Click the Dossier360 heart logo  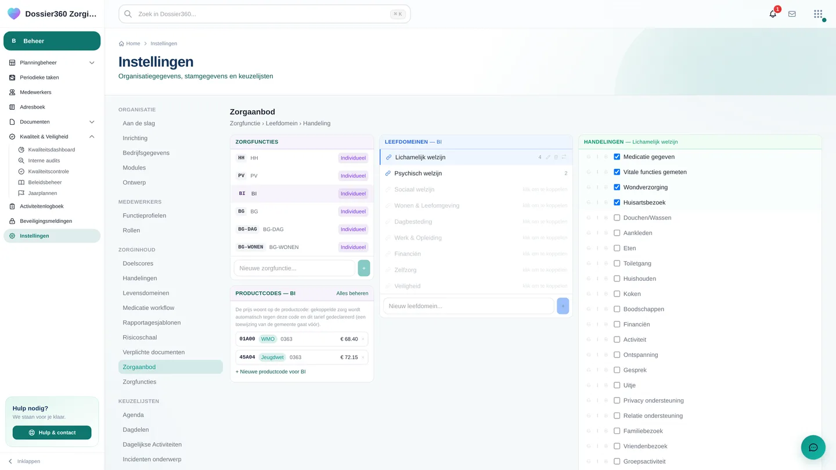14,14
